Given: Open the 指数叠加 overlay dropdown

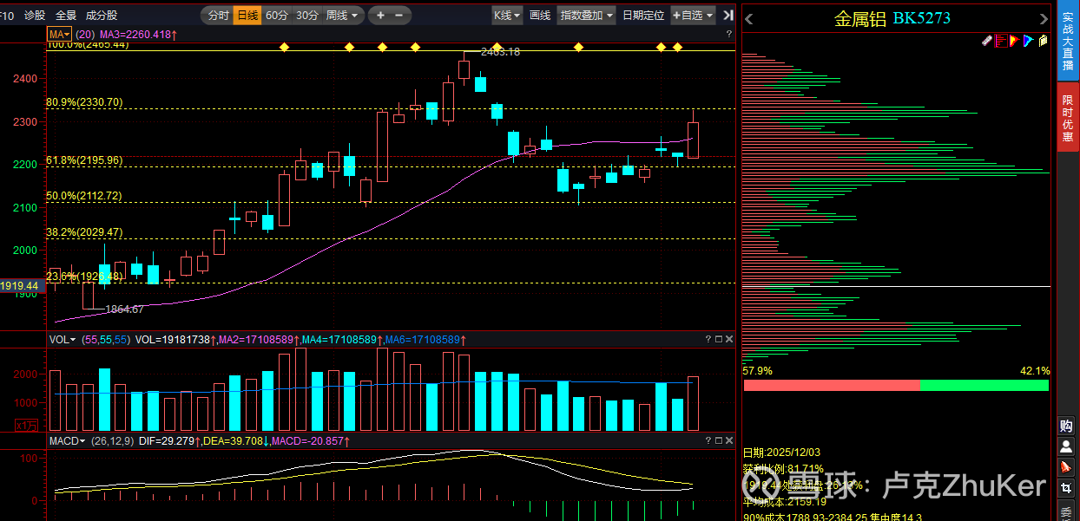Looking at the screenshot, I should click(x=587, y=16).
